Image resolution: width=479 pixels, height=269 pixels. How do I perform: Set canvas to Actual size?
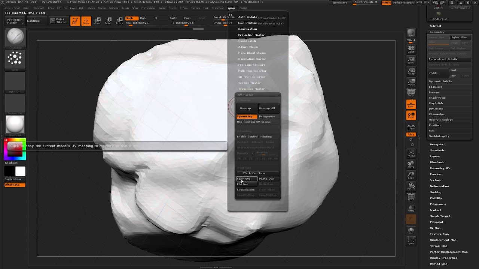(411, 71)
